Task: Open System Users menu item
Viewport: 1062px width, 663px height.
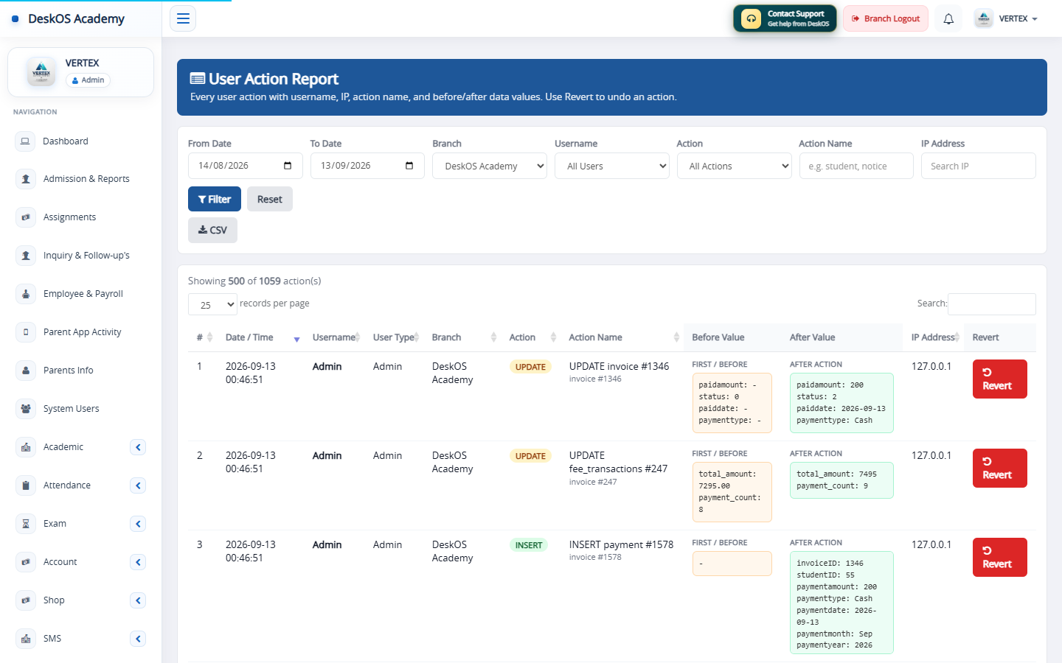Action: coord(71,409)
